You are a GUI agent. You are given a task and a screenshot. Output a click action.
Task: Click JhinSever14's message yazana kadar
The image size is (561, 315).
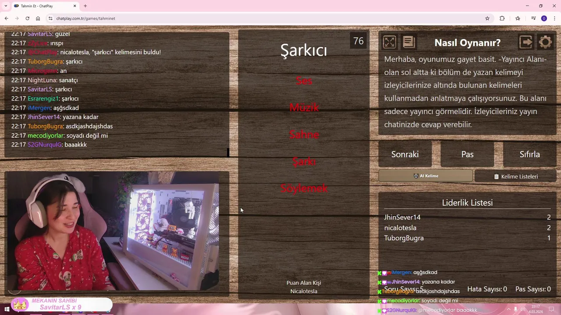coord(80,117)
